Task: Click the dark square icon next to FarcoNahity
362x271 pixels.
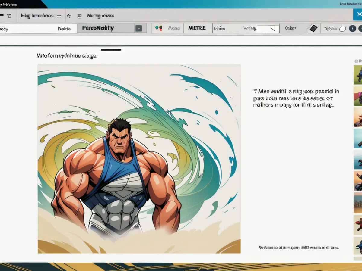Action: pyautogui.click(x=139, y=28)
